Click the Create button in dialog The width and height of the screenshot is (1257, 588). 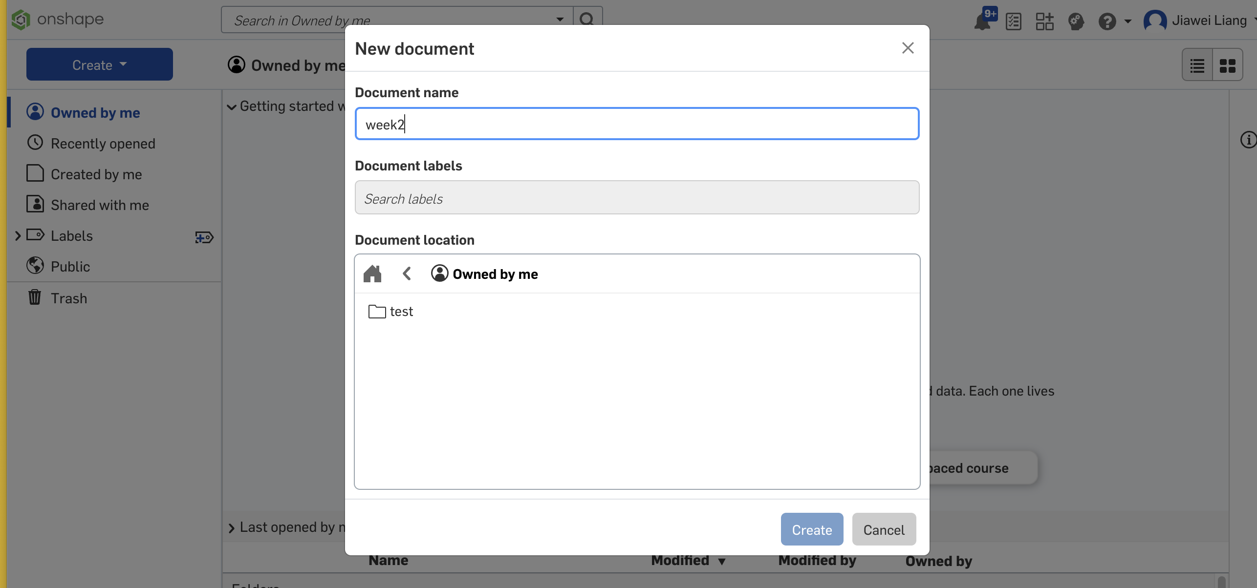(x=812, y=529)
